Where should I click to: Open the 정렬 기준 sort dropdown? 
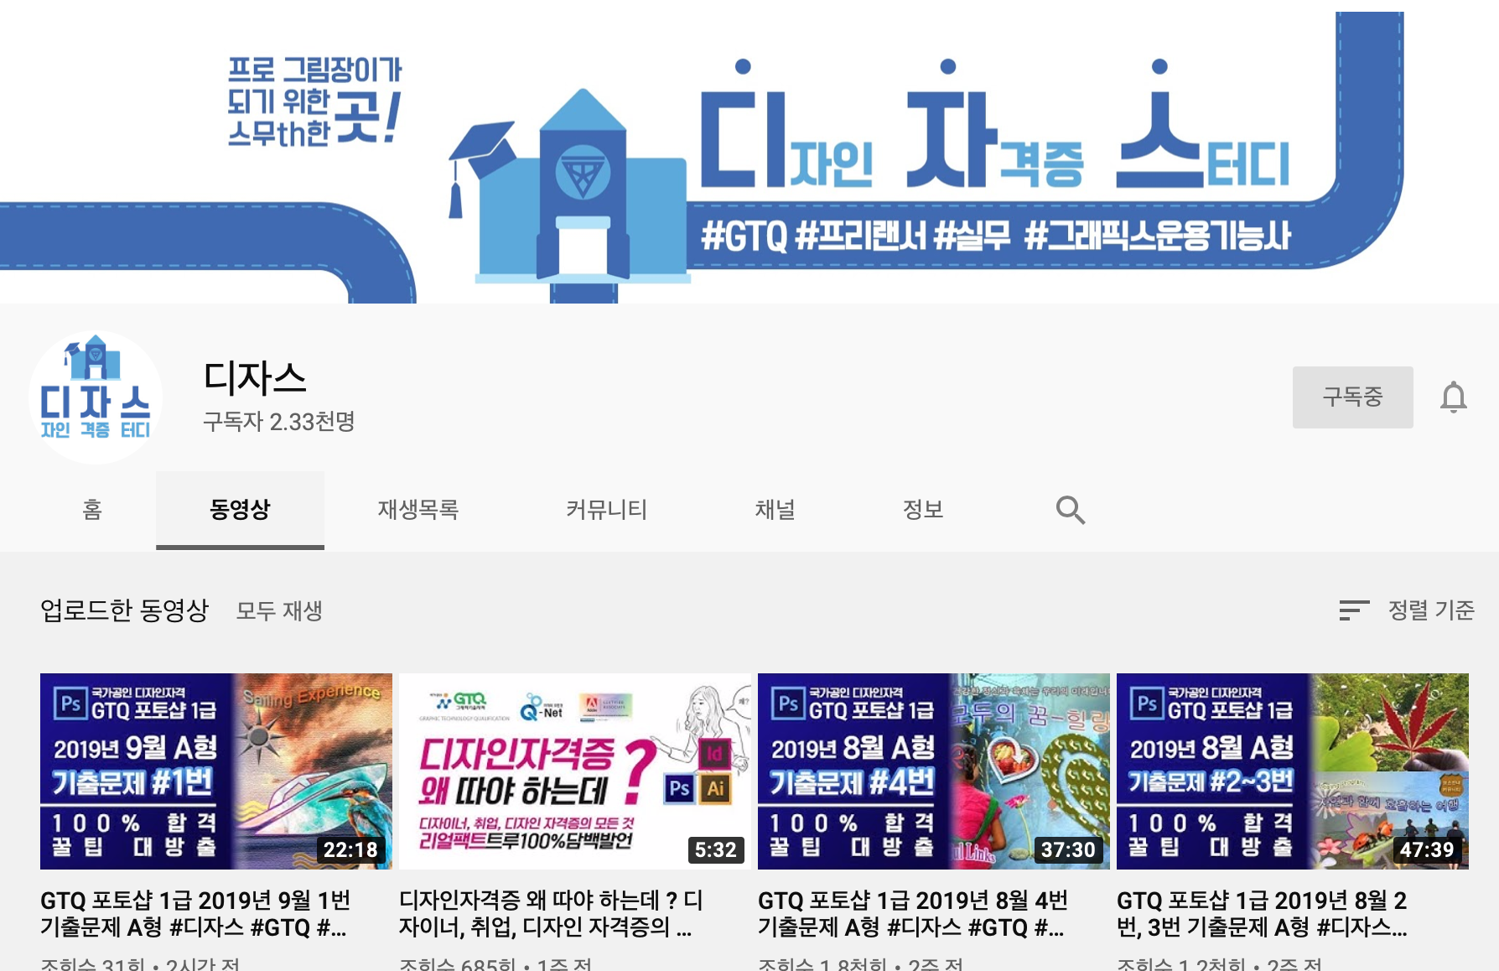[1407, 610]
